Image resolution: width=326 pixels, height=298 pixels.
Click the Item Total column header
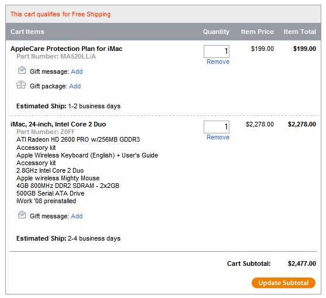(x=300, y=32)
